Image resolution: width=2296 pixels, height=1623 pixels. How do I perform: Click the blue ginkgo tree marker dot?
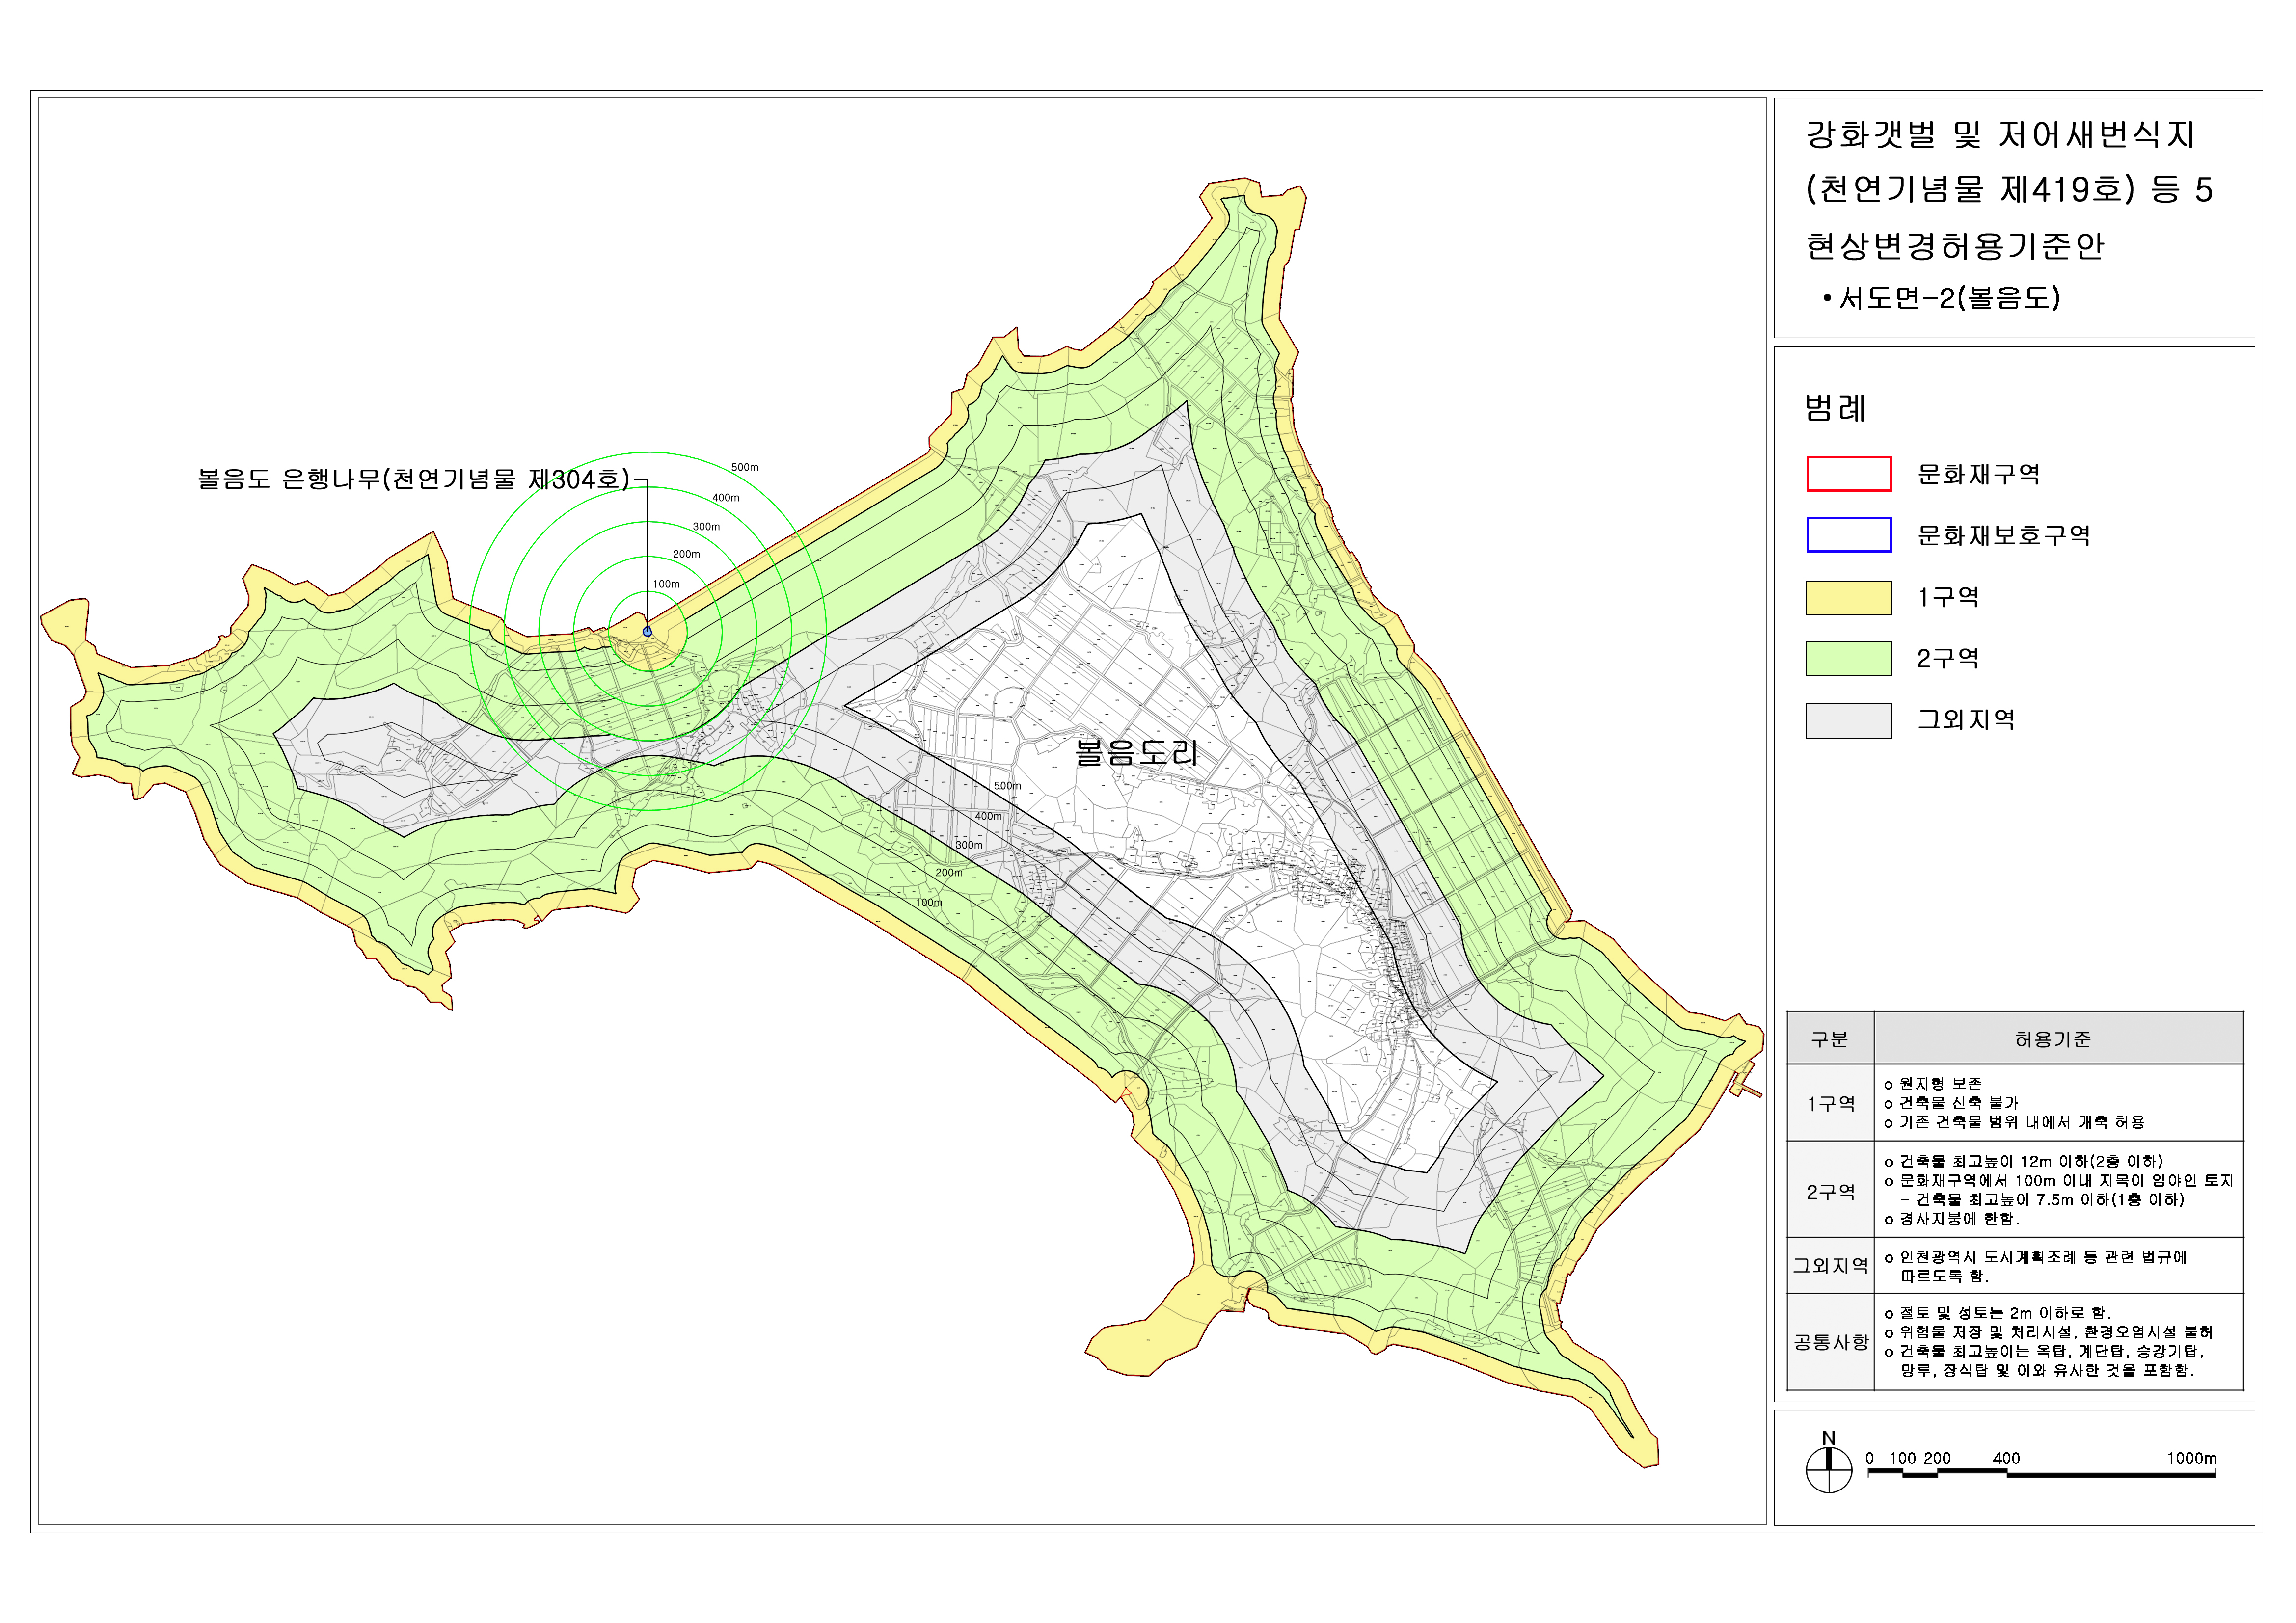pos(647,631)
